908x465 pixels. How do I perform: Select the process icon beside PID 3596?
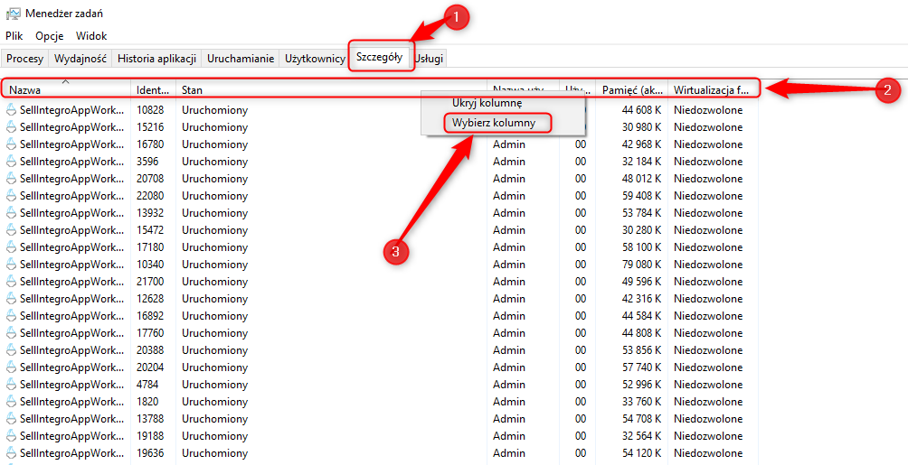click(12, 162)
